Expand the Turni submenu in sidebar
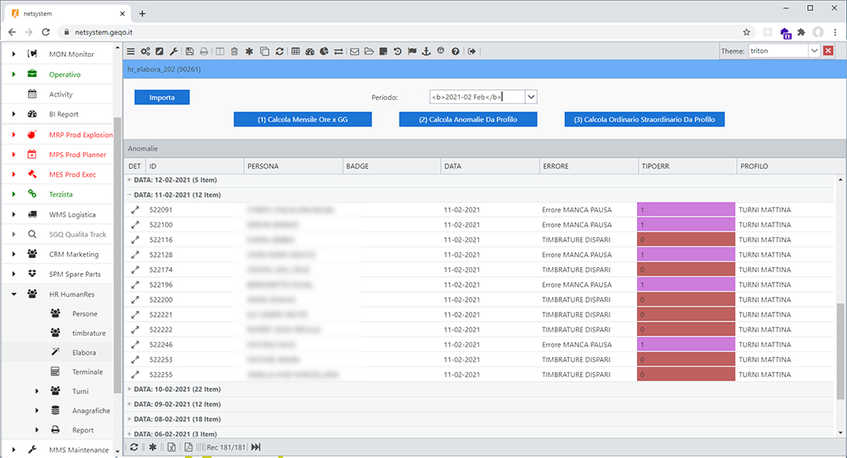 click(36, 391)
